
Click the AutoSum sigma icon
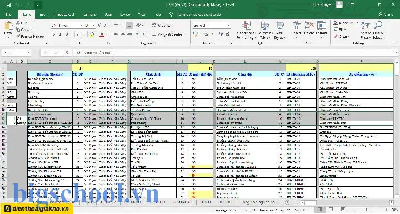(x=336, y=23)
